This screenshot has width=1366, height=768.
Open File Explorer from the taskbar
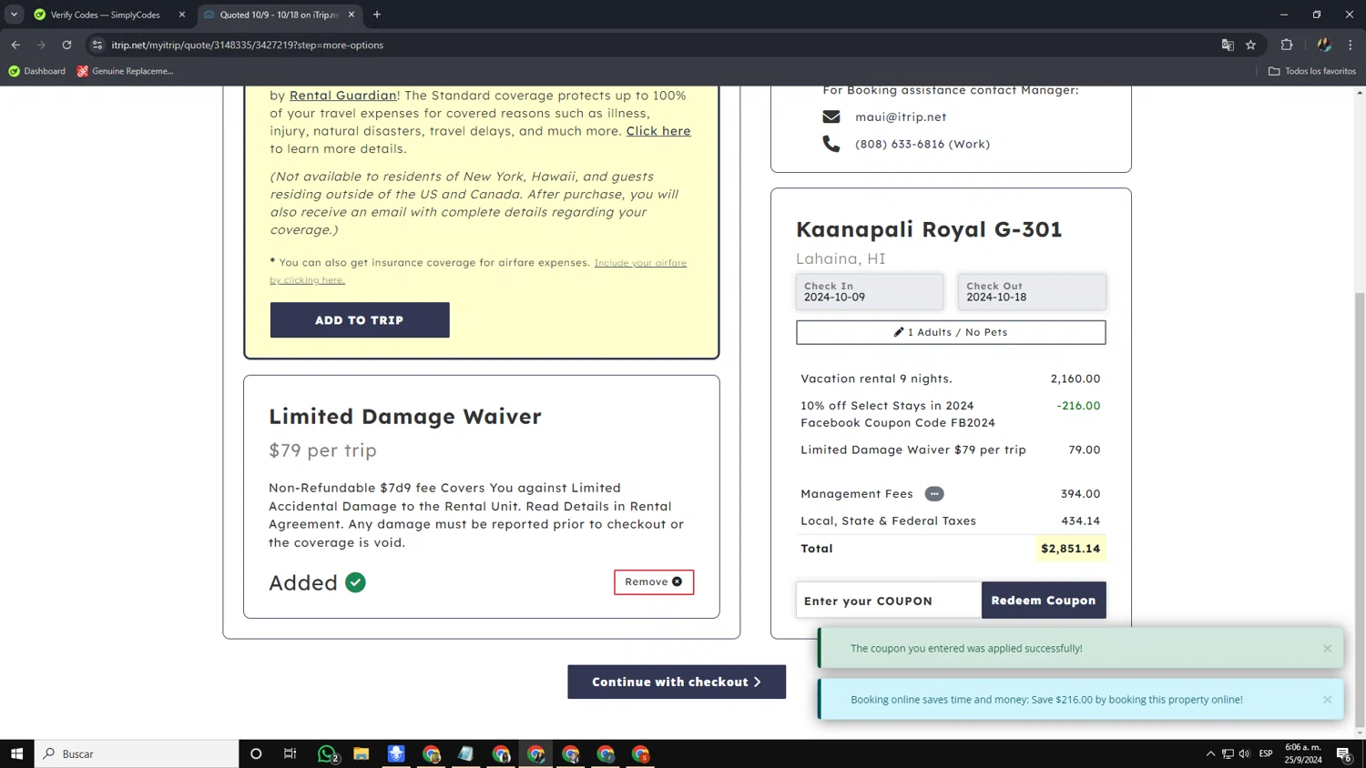pos(362,753)
